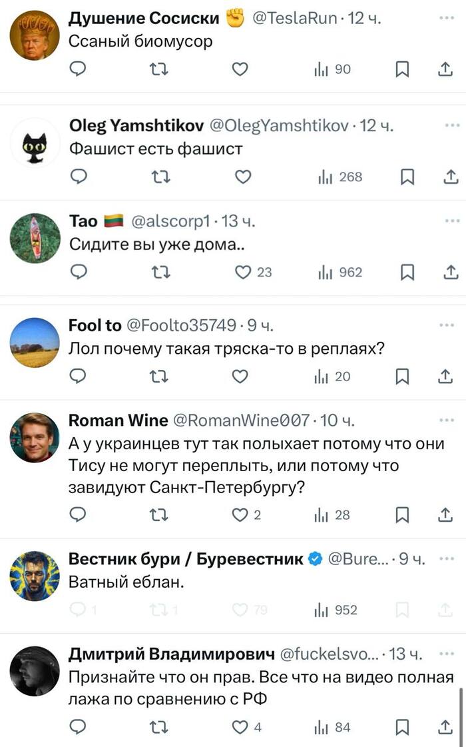Screen dimensions: 466x747
Task: View 268 views analytics on Oleg's tweet
Action: (x=340, y=177)
